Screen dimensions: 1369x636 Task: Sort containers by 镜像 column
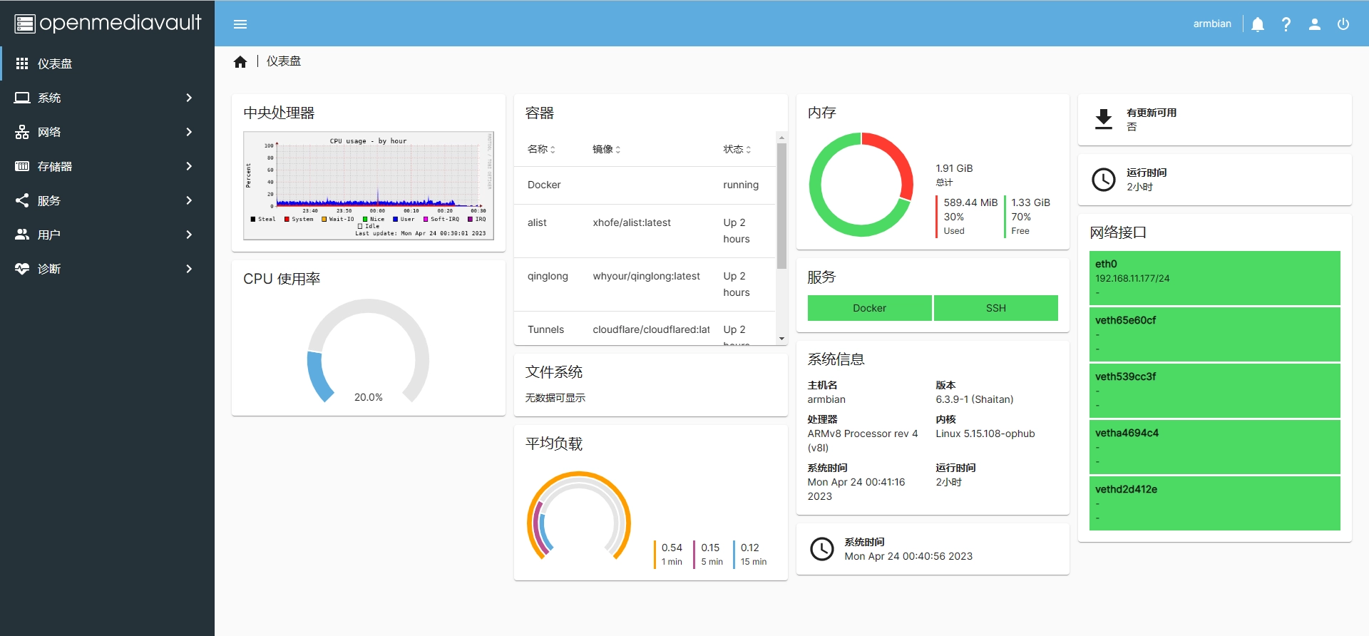pos(607,149)
